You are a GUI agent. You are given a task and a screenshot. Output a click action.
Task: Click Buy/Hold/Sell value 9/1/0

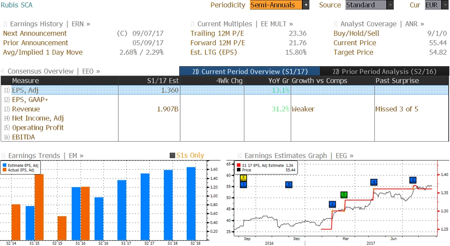[437, 33]
